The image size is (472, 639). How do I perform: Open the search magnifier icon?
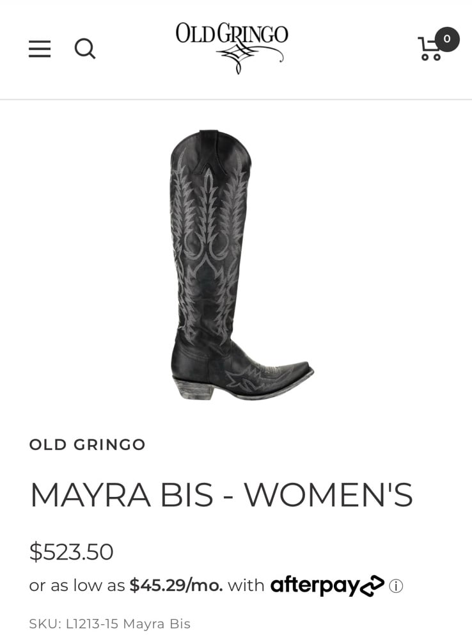coord(85,49)
